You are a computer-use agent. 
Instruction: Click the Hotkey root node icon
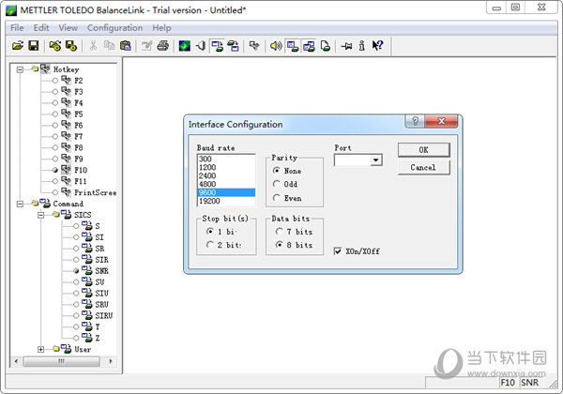(x=45, y=68)
